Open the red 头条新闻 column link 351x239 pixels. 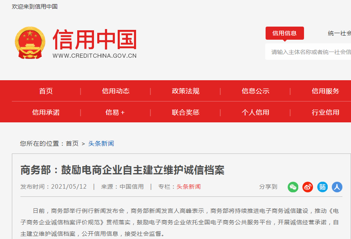[x=189, y=187]
